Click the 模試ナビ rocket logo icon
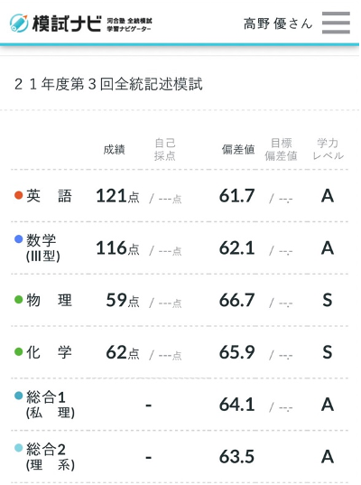Image resolution: width=361 pixels, height=485 pixels. (19, 23)
